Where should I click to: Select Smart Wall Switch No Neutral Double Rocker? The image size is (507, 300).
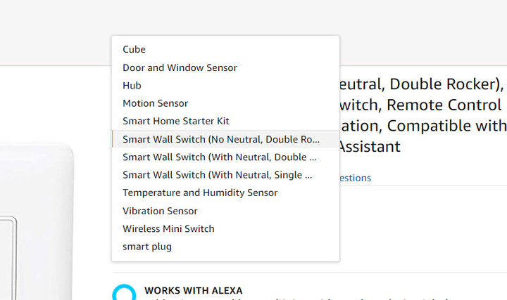pyautogui.click(x=225, y=139)
